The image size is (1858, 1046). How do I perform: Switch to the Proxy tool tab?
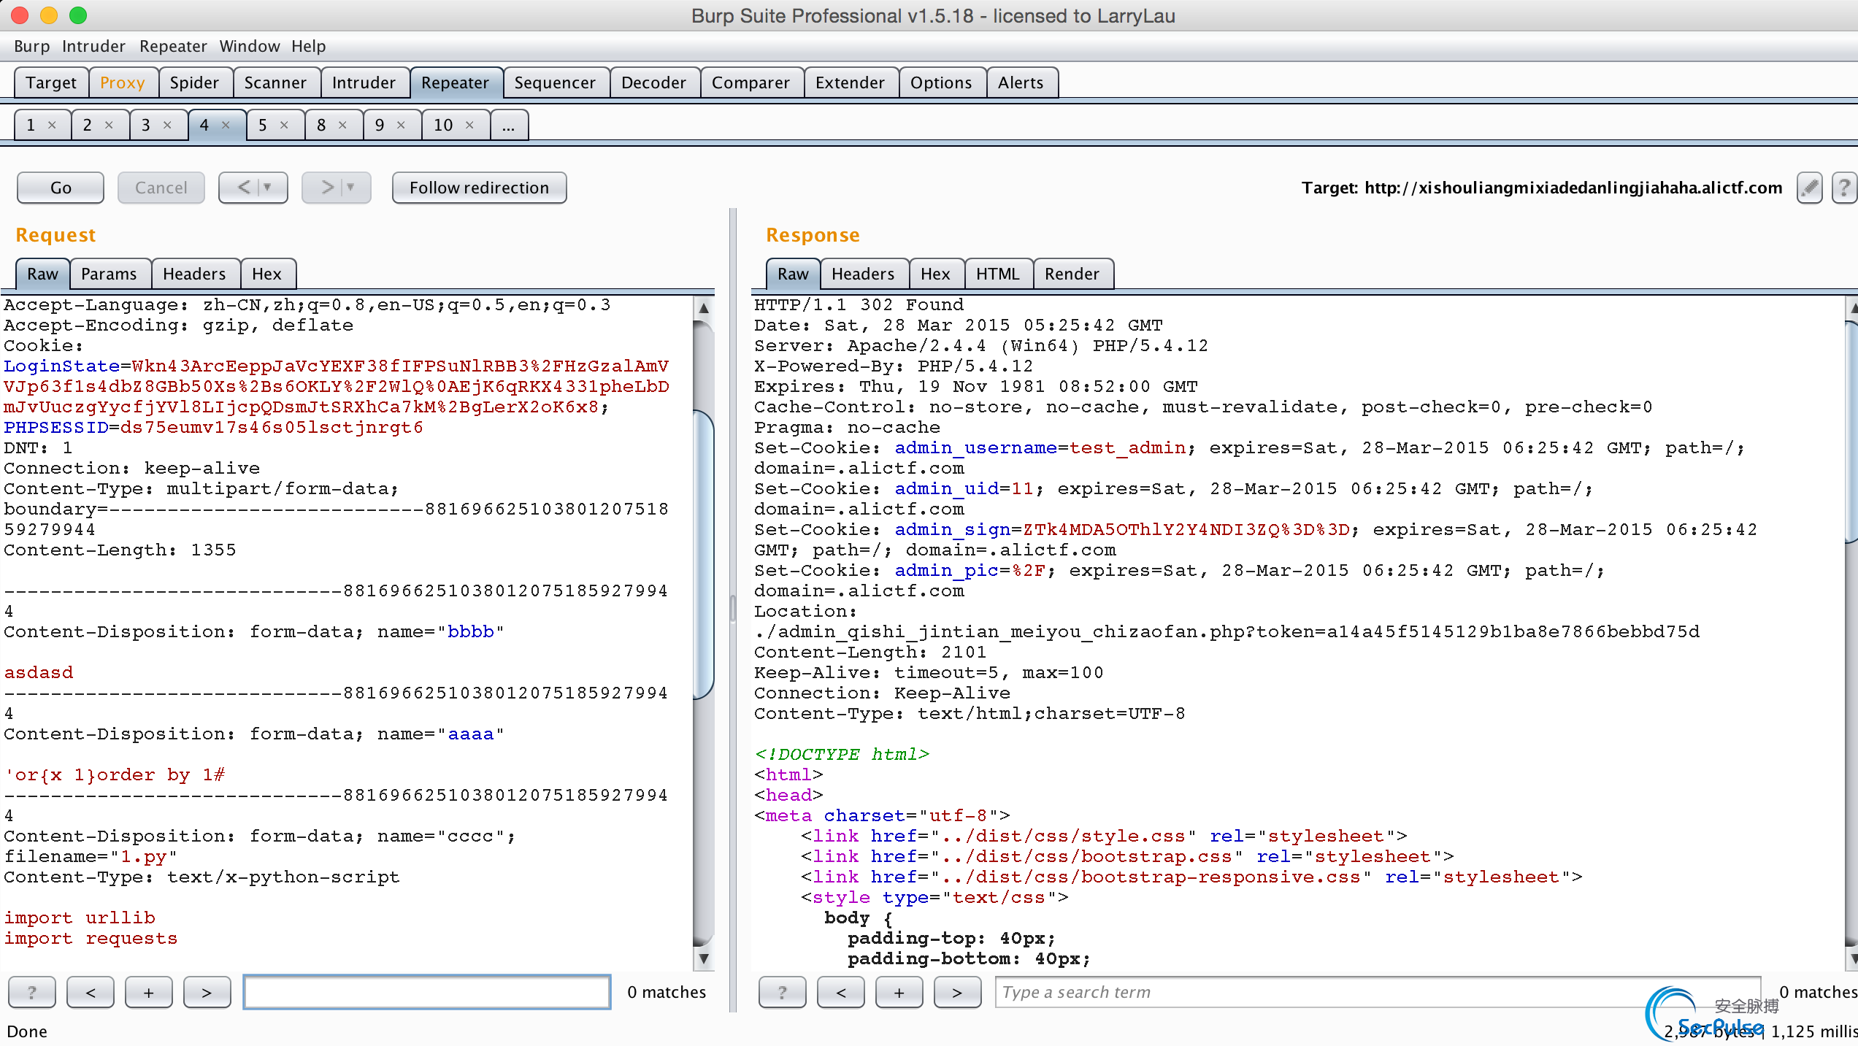tap(123, 82)
